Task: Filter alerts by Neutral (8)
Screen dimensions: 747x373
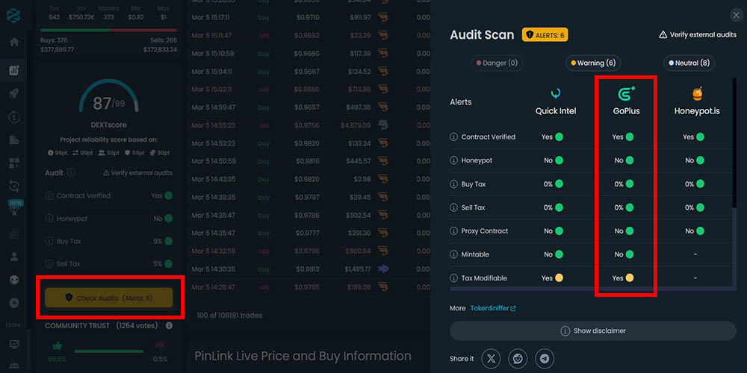Action: [689, 63]
